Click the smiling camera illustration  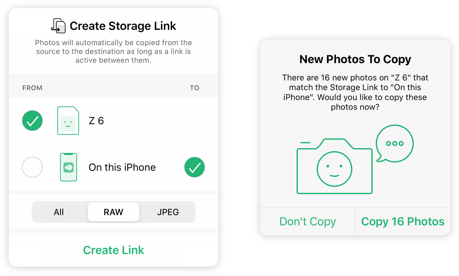(334, 166)
